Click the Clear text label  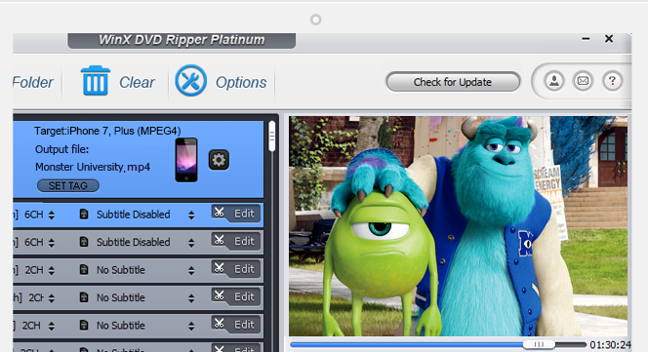click(137, 82)
